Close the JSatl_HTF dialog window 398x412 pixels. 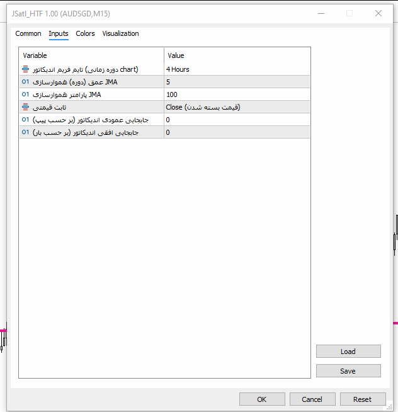click(x=378, y=13)
